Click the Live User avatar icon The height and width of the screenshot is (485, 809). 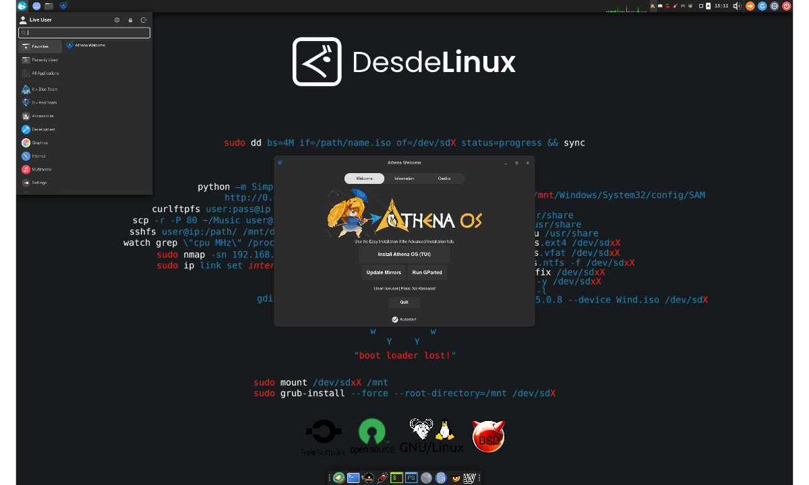pos(24,20)
